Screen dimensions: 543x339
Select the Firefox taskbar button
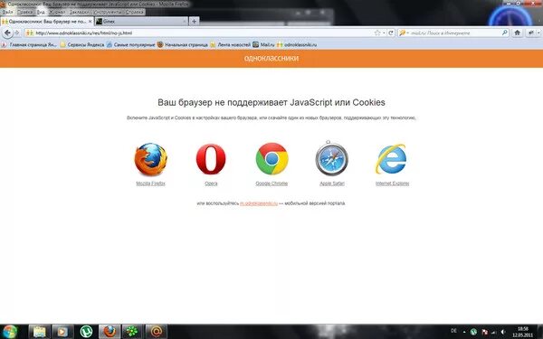tap(110, 332)
